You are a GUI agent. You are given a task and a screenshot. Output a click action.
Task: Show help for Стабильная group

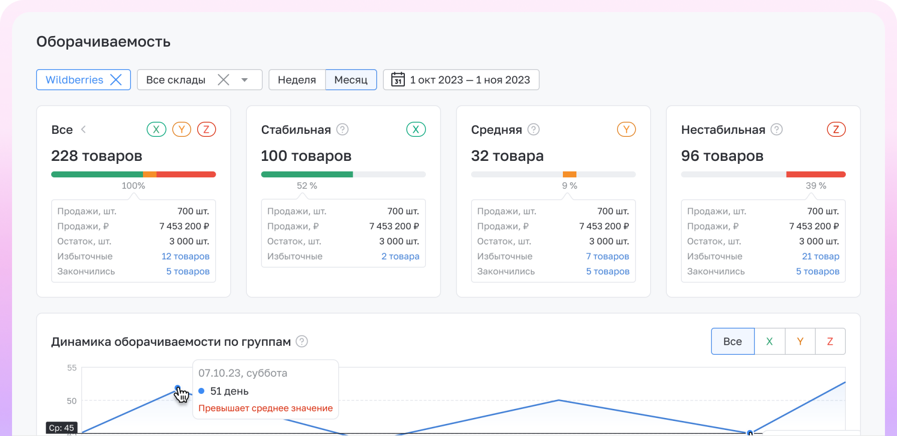point(342,129)
